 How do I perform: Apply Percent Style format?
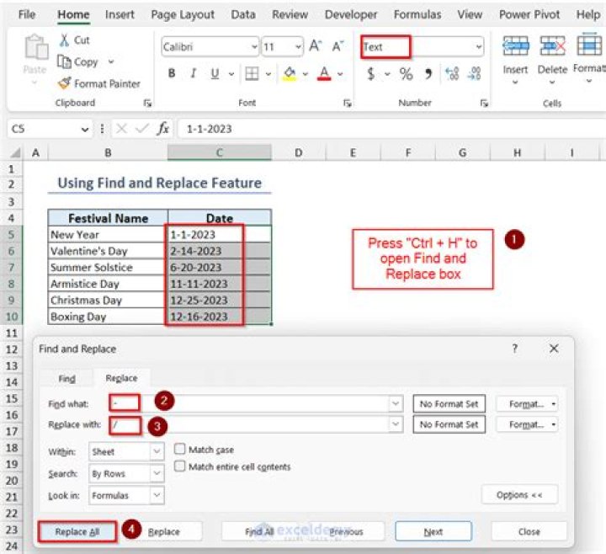406,73
